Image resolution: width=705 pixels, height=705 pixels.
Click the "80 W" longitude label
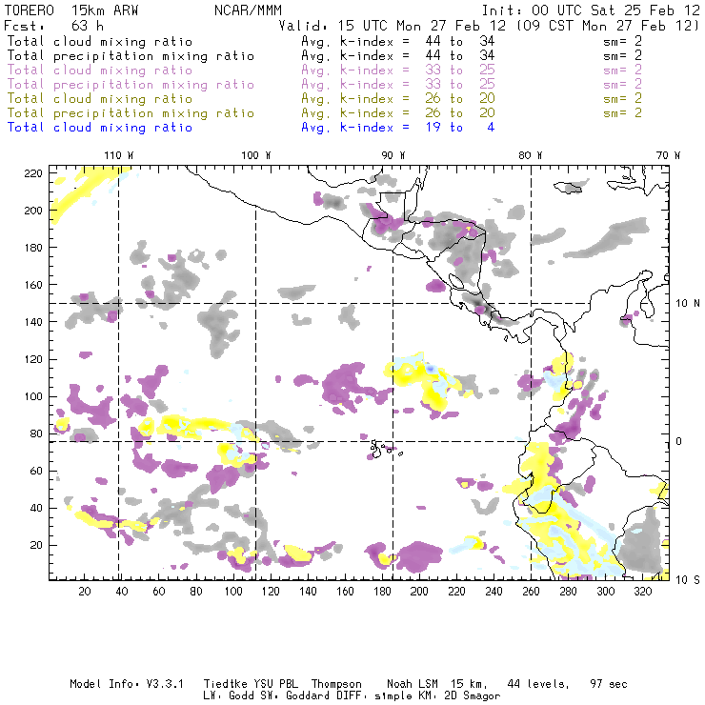coord(531,155)
